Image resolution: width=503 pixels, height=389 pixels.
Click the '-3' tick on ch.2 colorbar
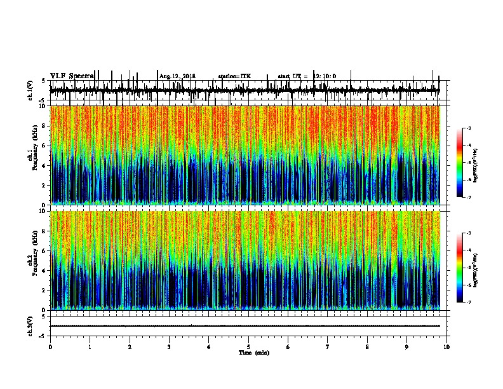point(469,233)
